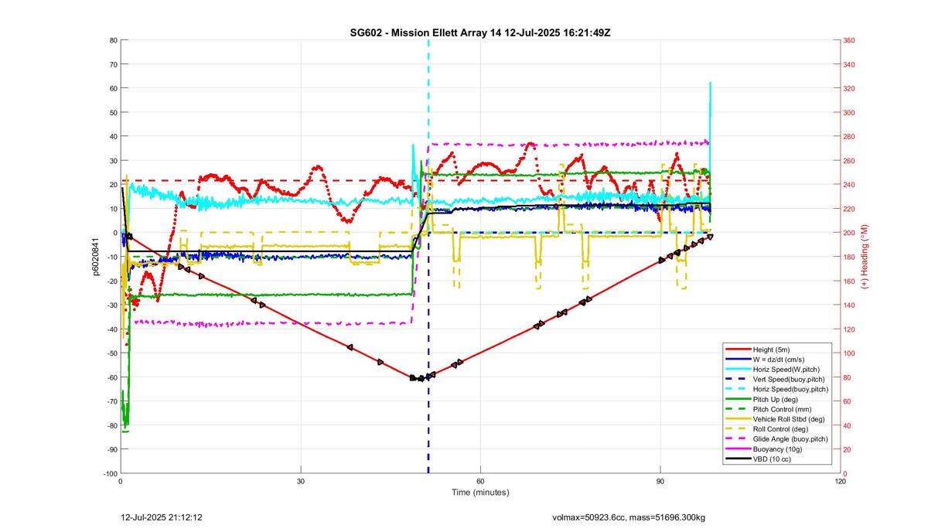Click the '-20' left axis tick label
Viewport: 928px width, 532px height.
111,281
